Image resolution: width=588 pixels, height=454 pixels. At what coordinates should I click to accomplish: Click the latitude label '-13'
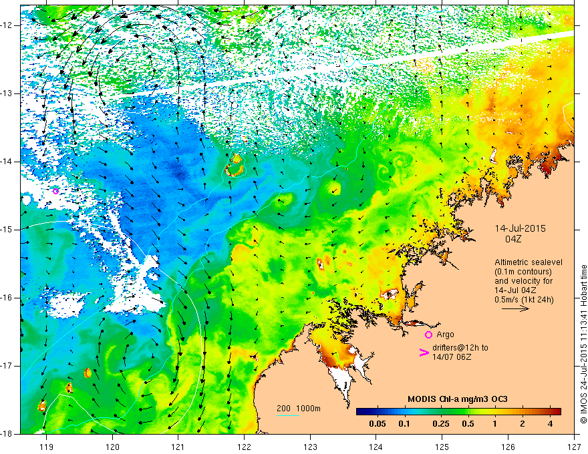coord(7,93)
